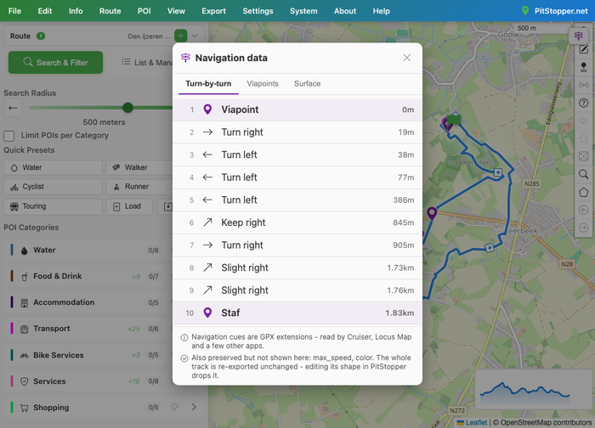Screen dimensions: 595x428
Task: Expand the Shopping category with its chevron
Action: (194, 407)
